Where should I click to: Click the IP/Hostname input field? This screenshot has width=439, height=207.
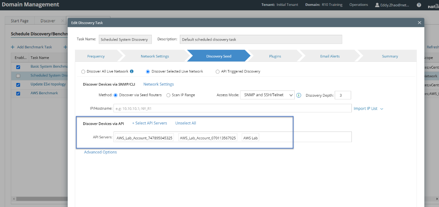(232, 108)
